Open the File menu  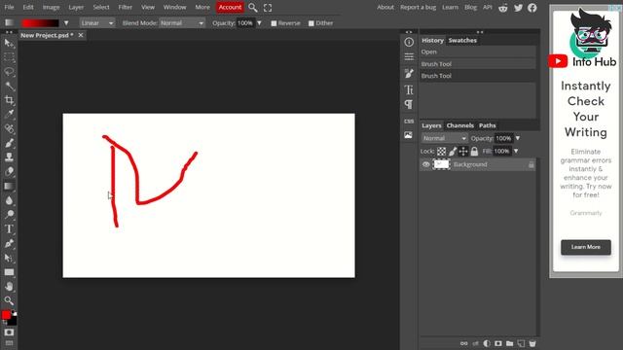click(9, 7)
